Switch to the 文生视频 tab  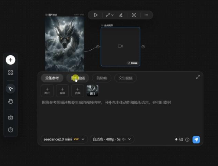coord(126,78)
